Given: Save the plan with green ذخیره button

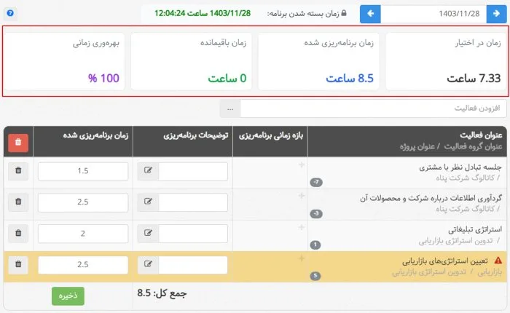Looking at the screenshot, I should (68, 296).
